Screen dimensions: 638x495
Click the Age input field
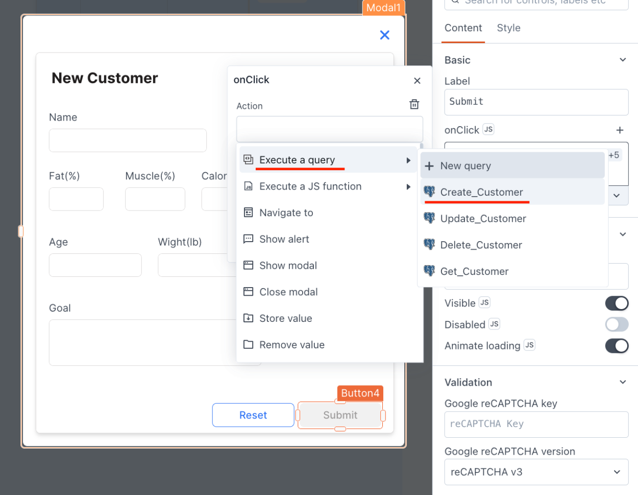95,265
